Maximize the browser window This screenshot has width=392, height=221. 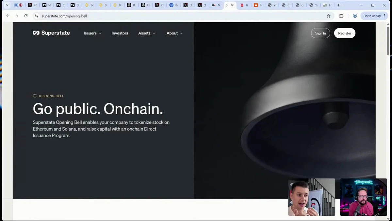pos(373,5)
